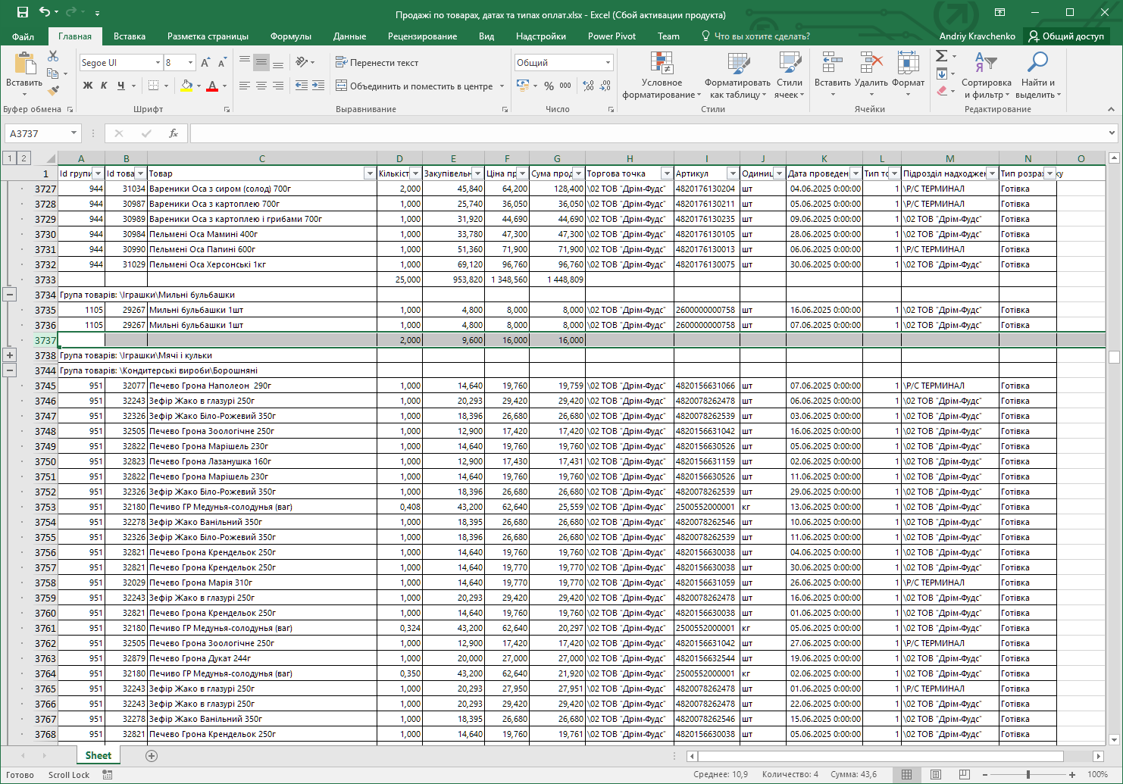Show outline level 1
This screenshot has height=784, width=1123.
pos(9,158)
